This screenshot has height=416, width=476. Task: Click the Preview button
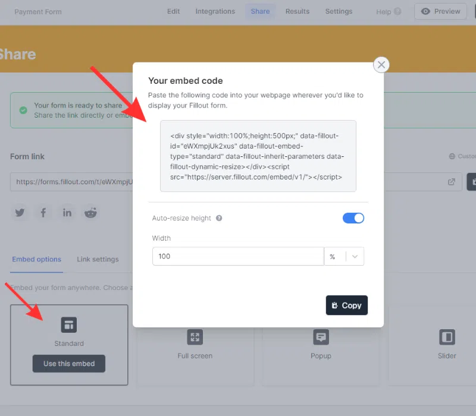[441, 11]
